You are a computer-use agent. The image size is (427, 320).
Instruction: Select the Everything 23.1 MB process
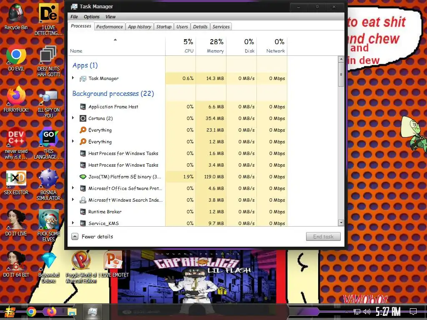[x=178, y=130]
